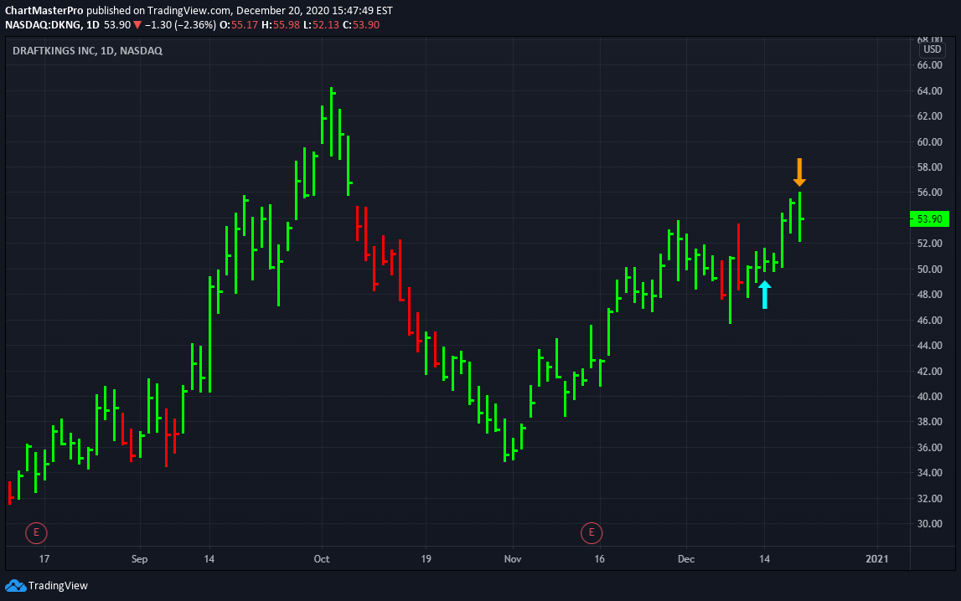961x601 pixels.
Task: Open the ChartMasterPro author link
Action: pyautogui.click(x=44, y=10)
